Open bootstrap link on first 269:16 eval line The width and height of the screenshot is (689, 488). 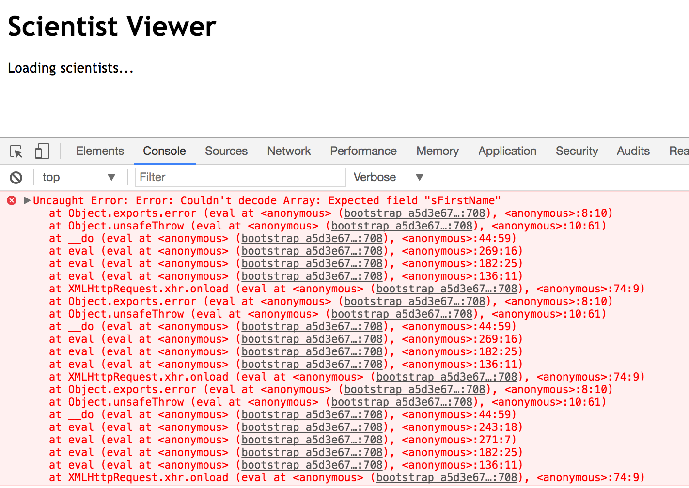[312, 251]
